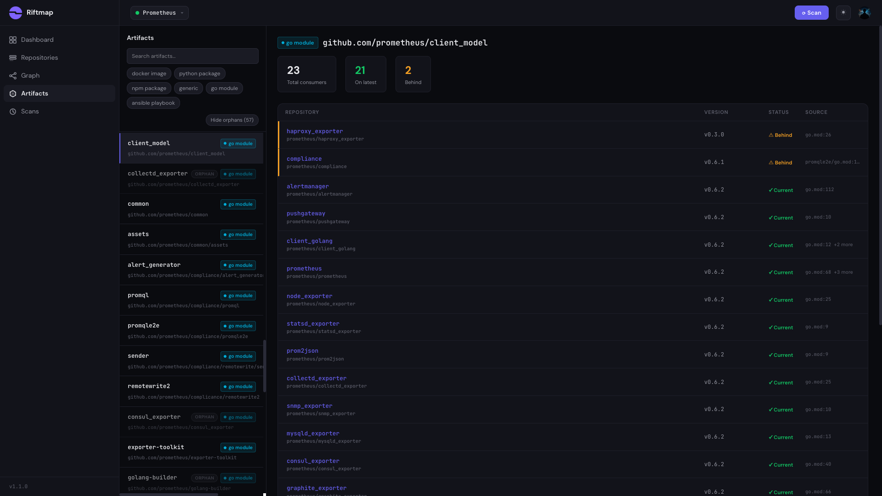The image size is (882, 496).
Task: Open pushgateway repository link
Action: [x=306, y=214]
